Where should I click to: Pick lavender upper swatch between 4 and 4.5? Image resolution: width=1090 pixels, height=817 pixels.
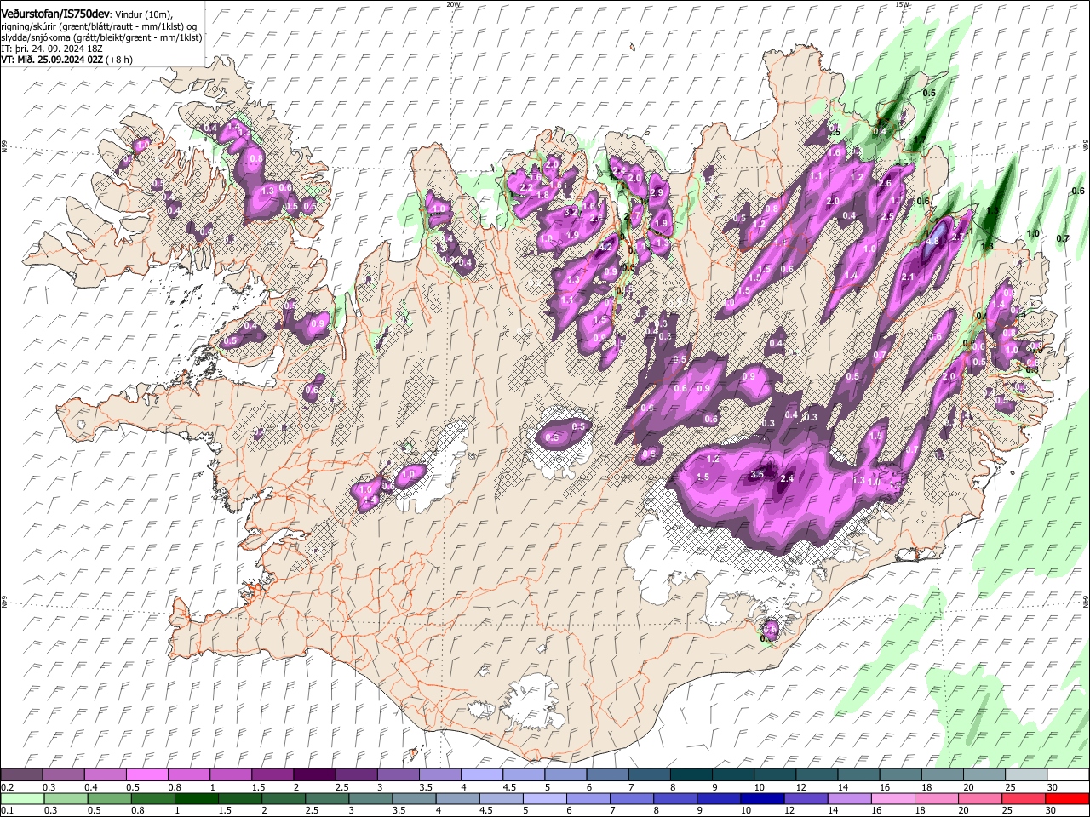pyautogui.click(x=481, y=774)
